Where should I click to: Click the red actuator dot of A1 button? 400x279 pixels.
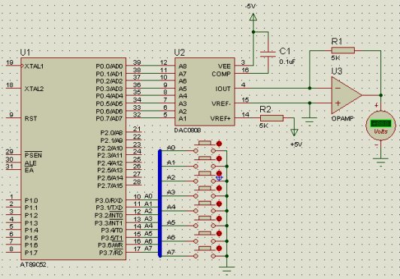219,159
